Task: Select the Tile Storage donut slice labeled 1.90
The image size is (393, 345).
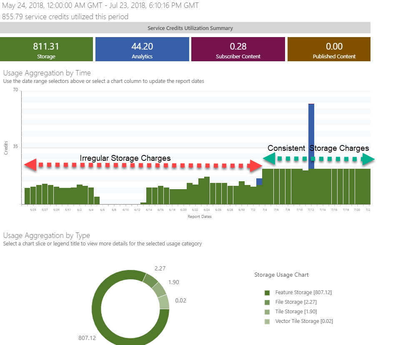Action: pyautogui.click(x=159, y=290)
